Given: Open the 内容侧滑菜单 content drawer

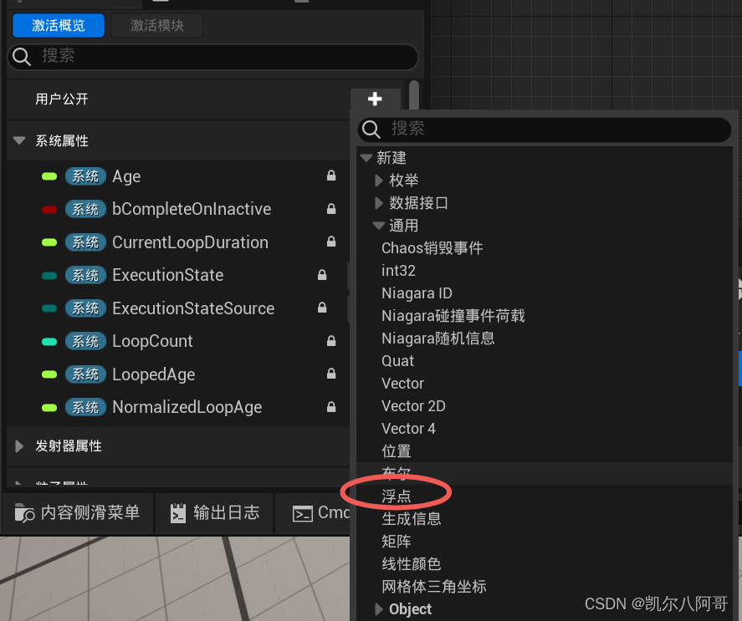Looking at the screenshot, I should pos(78,512).
